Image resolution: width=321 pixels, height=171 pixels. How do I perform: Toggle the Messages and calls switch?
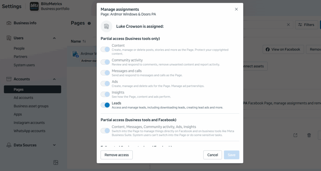coord(105,73)
